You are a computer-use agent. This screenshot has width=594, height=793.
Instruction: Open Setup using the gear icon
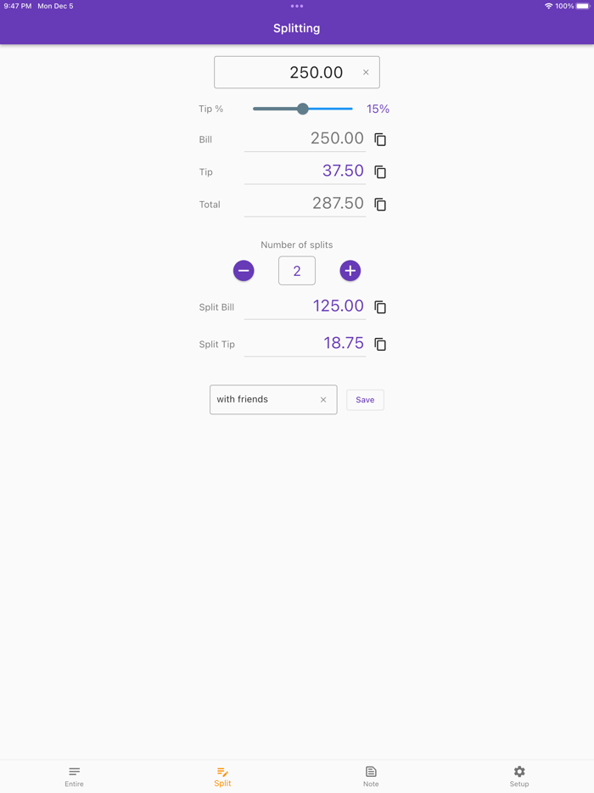point(518,775)
